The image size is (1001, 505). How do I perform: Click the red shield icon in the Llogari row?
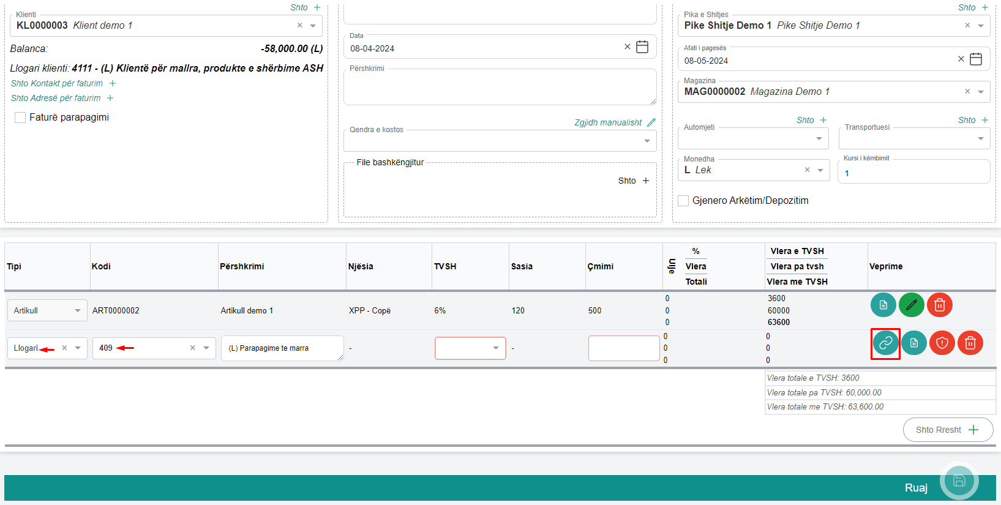(942, 343)
